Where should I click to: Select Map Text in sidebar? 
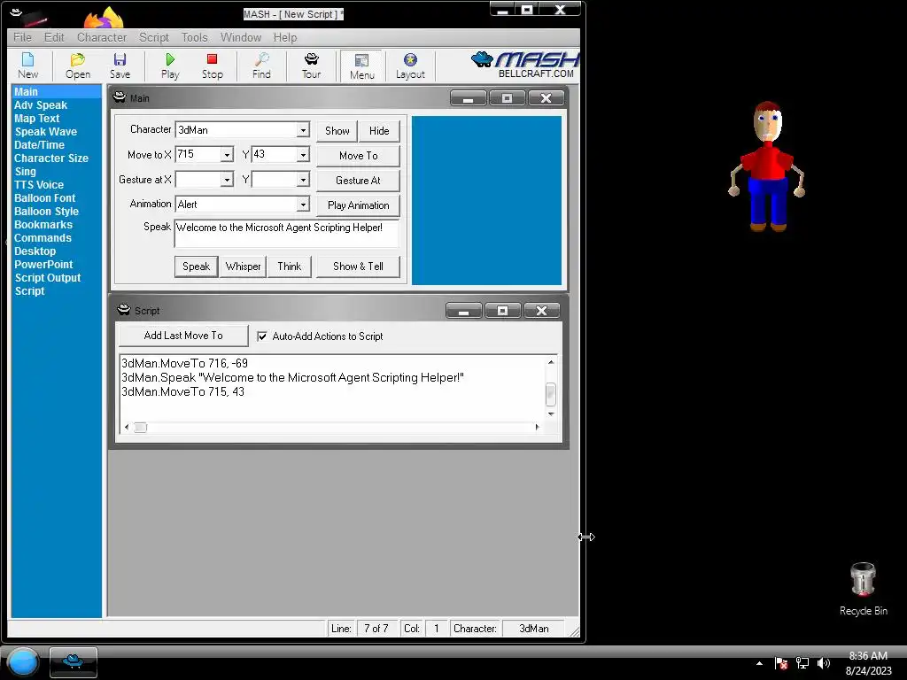tap(37, 119)
